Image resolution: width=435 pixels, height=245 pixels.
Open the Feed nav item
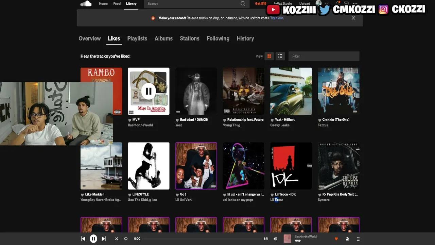click(117, 4)
